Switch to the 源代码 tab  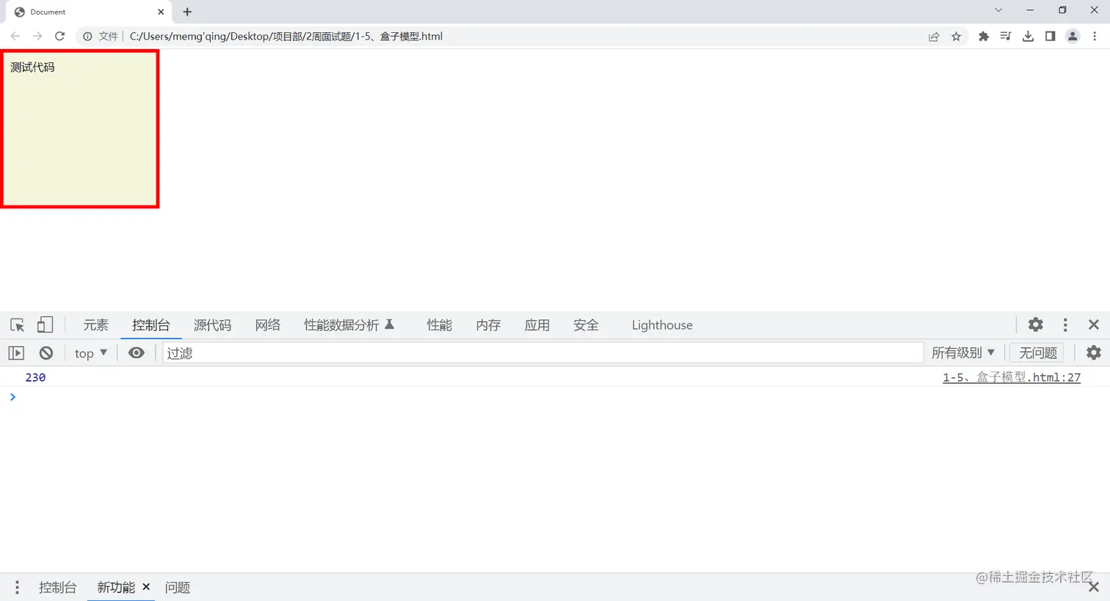pyautogui.click(x=212, y=325)
